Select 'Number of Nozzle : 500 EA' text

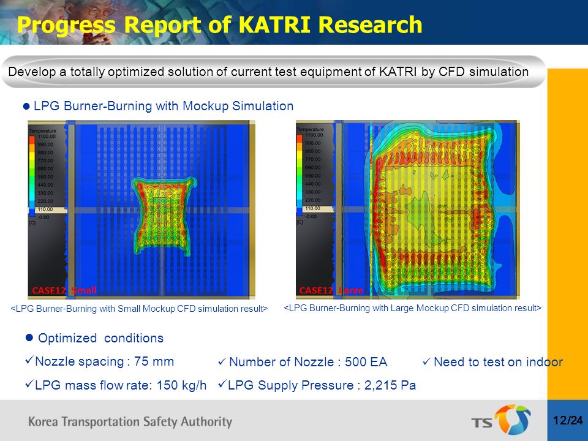point(308,362)
